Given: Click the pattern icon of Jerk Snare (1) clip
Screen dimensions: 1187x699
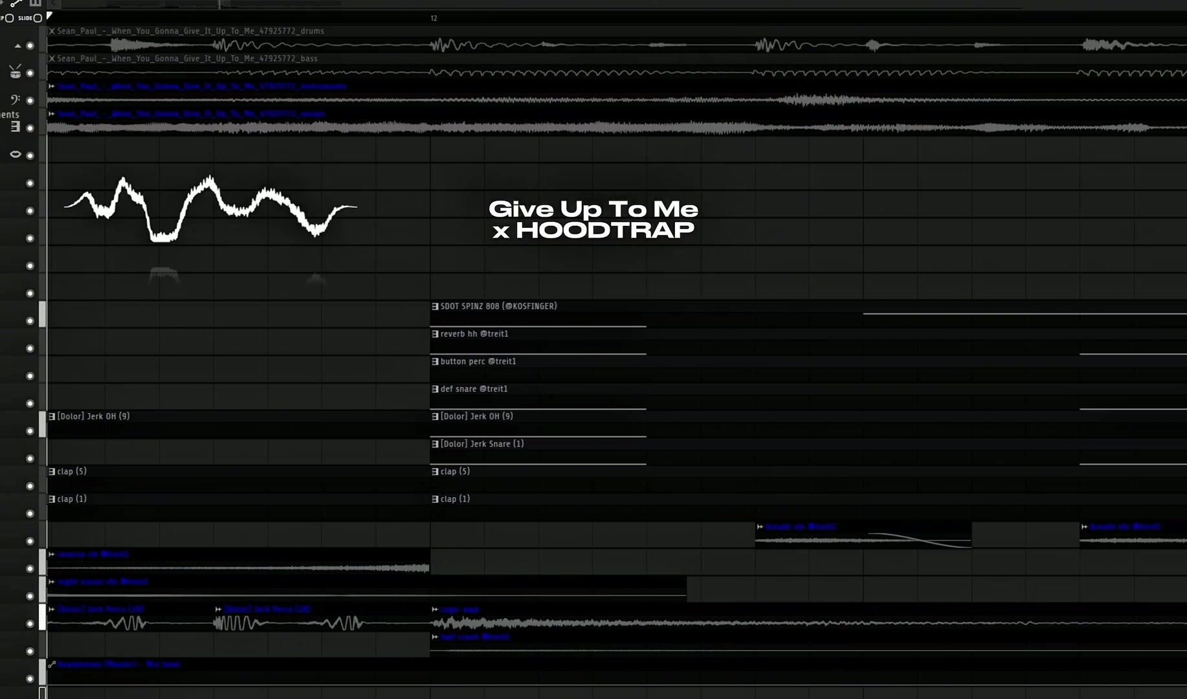Looking at the screenshot, I should click(x=435, y=444).
